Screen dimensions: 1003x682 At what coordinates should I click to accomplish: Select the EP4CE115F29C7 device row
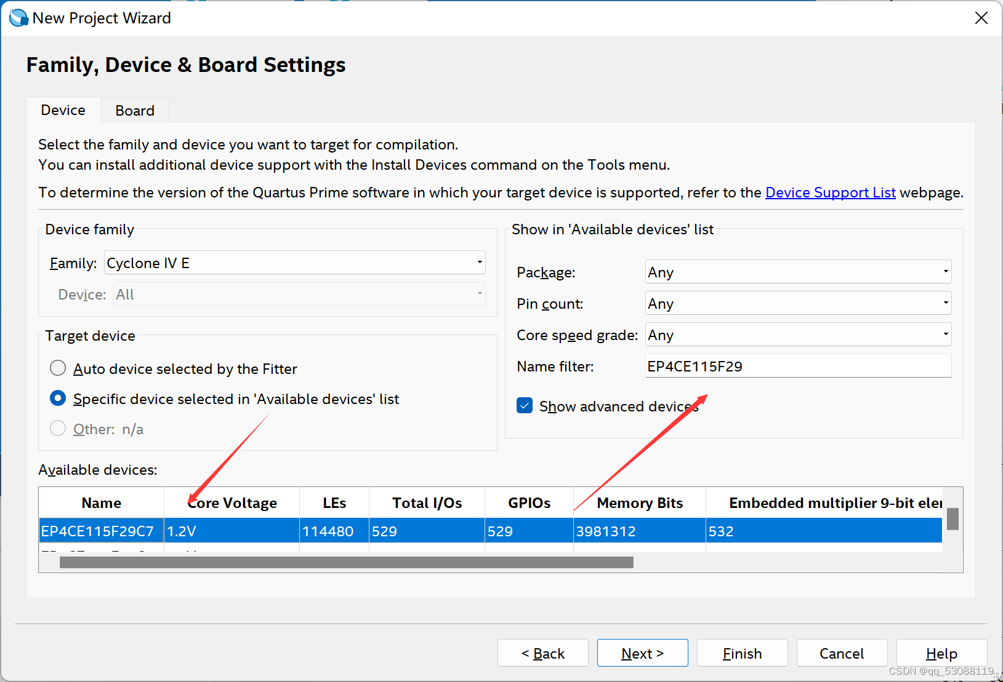coord(490,531)
